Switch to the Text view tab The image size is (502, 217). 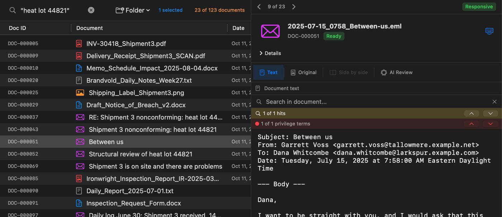269,72
